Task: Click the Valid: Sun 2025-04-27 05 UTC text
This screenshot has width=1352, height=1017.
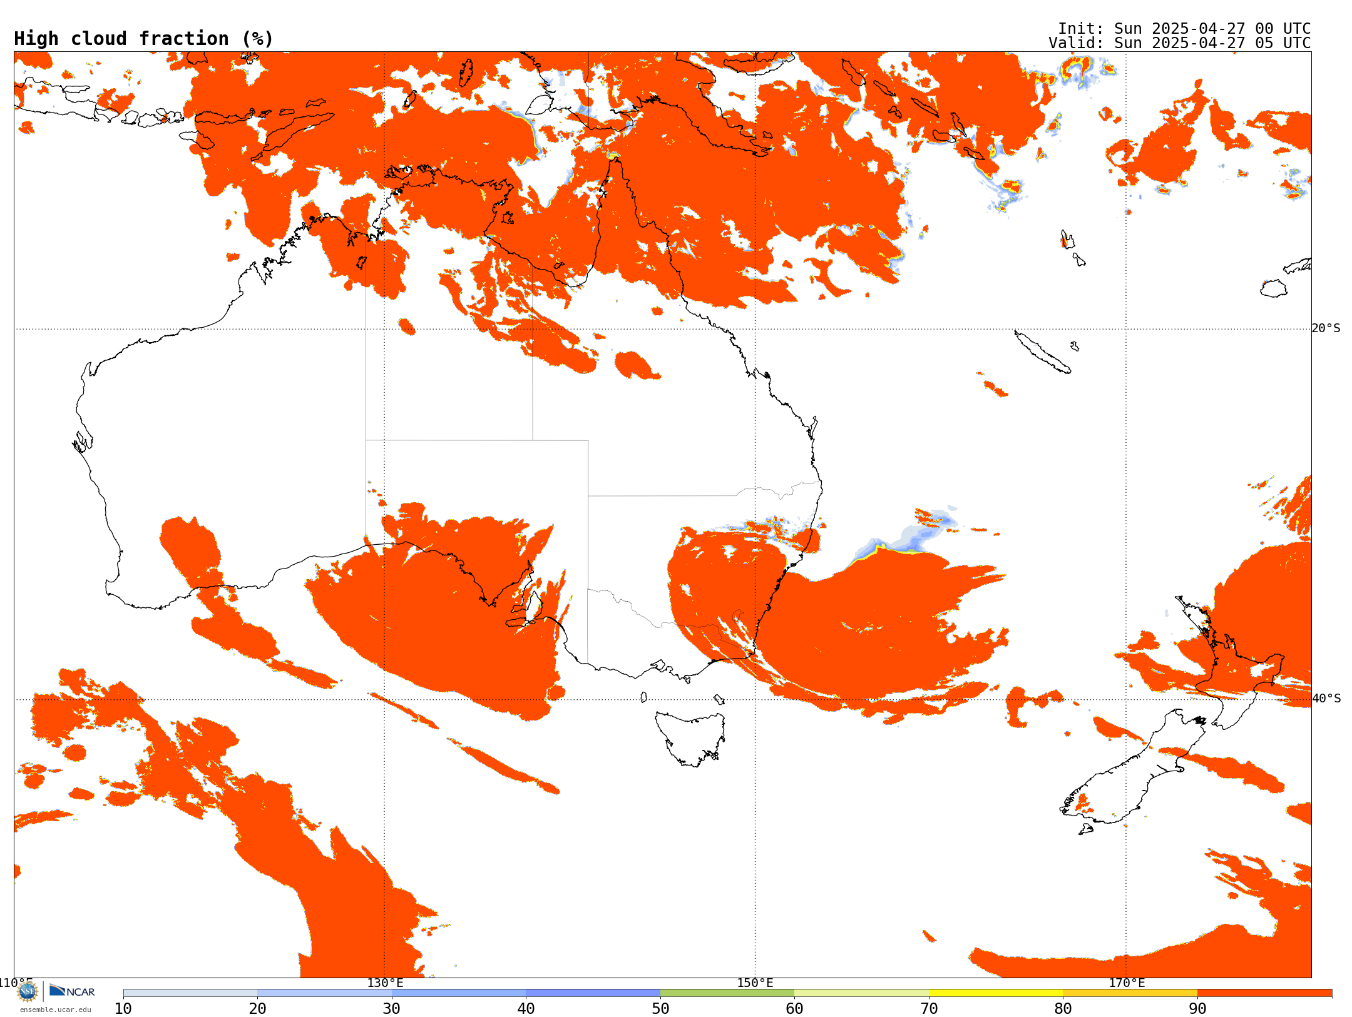Action: (x=1180, y=43)
